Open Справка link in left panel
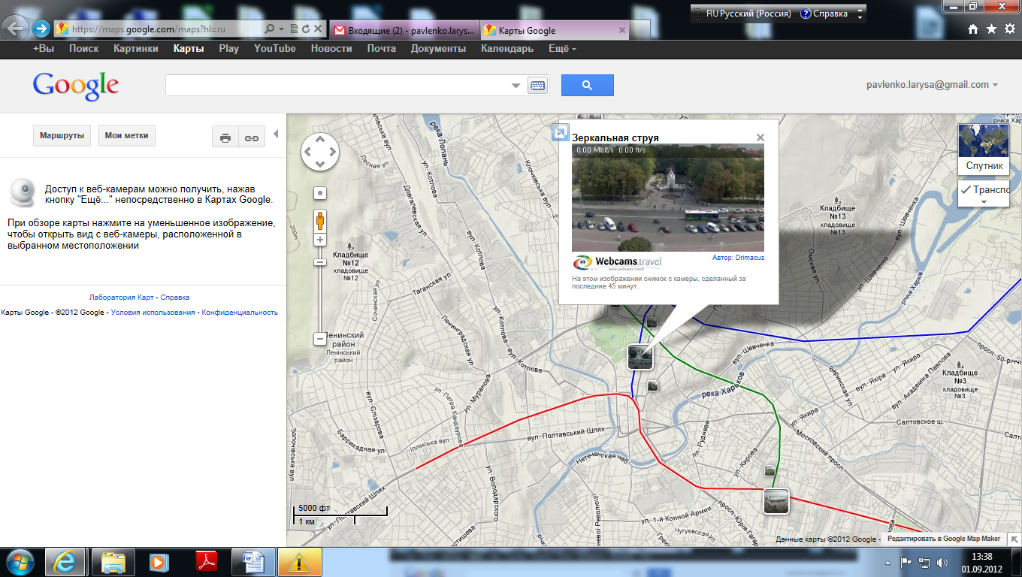 [x=175, y=298]
